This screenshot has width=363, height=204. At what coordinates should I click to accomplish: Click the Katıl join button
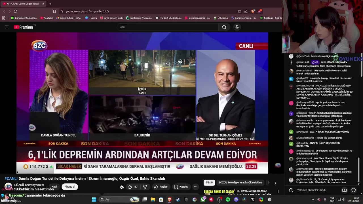point(54,187)
